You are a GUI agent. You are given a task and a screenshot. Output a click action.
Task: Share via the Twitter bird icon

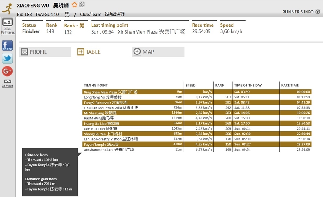click(x=7, y=59)
